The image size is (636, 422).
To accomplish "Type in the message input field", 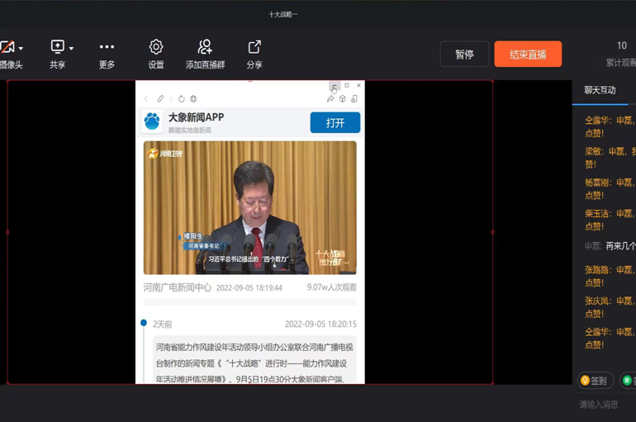I will [598, 405].
